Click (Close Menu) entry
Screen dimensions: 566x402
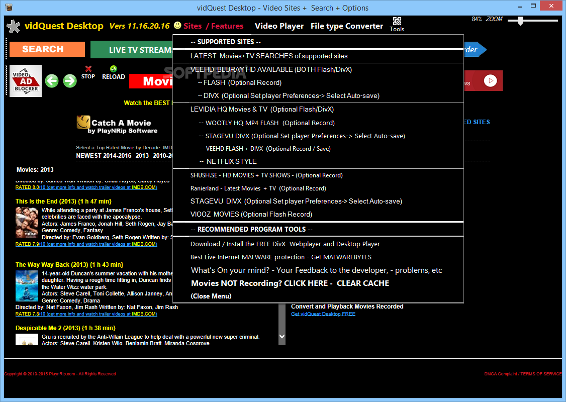pyautogui.click(x=318, y=296)
